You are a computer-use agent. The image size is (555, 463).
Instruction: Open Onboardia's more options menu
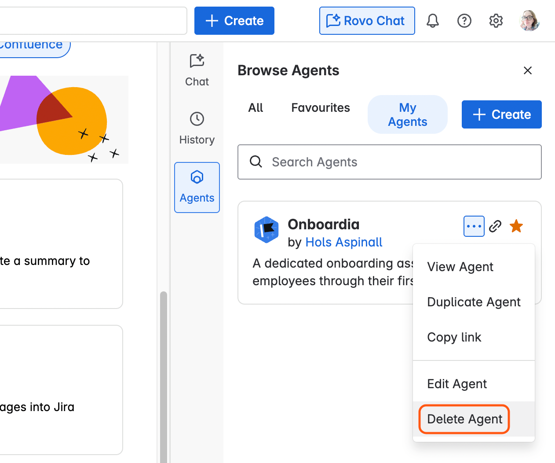click(x=474, y=226)
